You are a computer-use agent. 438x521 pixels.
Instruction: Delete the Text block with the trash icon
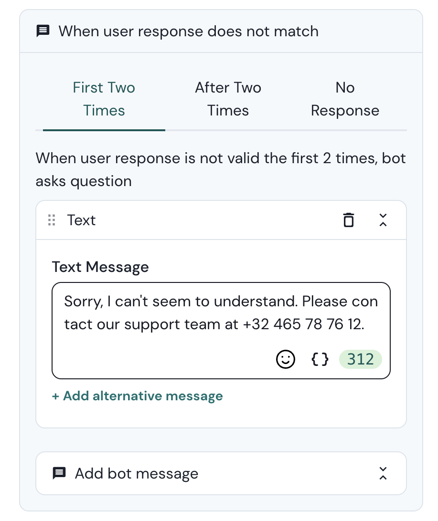[x=349, y=220]
